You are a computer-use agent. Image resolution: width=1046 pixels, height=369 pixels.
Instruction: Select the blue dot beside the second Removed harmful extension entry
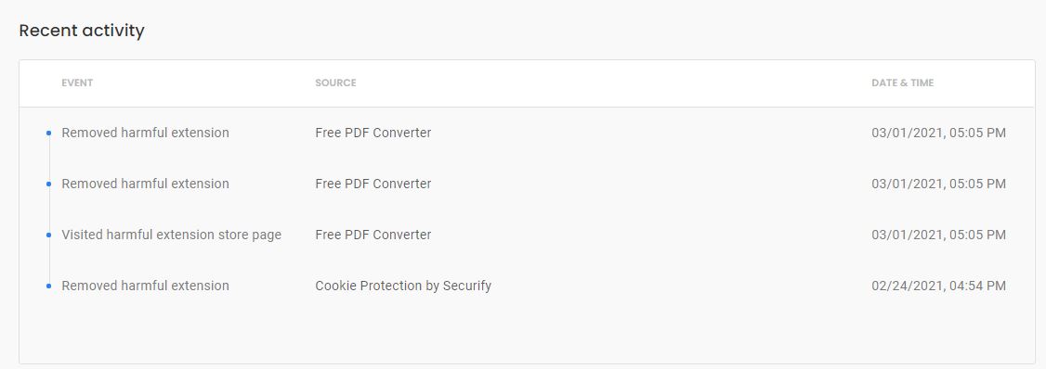pyautogui.click(x=48, y=184)
